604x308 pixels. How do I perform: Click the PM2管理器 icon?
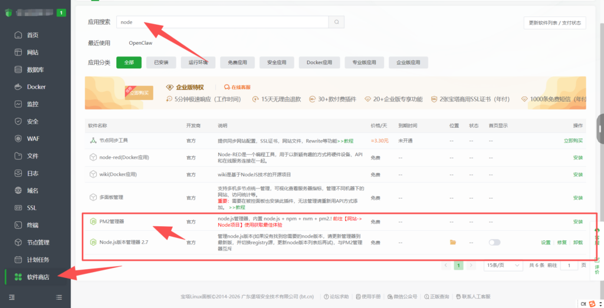(x=93, y=221)
